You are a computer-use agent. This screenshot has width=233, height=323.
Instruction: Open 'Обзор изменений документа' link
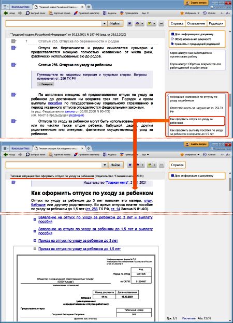click(x=191, y=39)
